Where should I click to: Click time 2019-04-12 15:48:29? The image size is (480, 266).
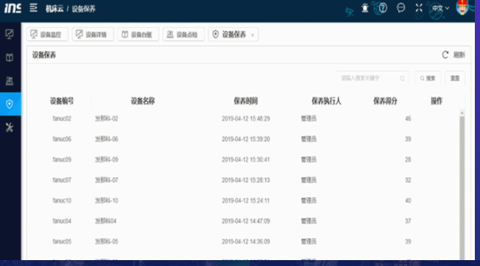tap(246, 118)
